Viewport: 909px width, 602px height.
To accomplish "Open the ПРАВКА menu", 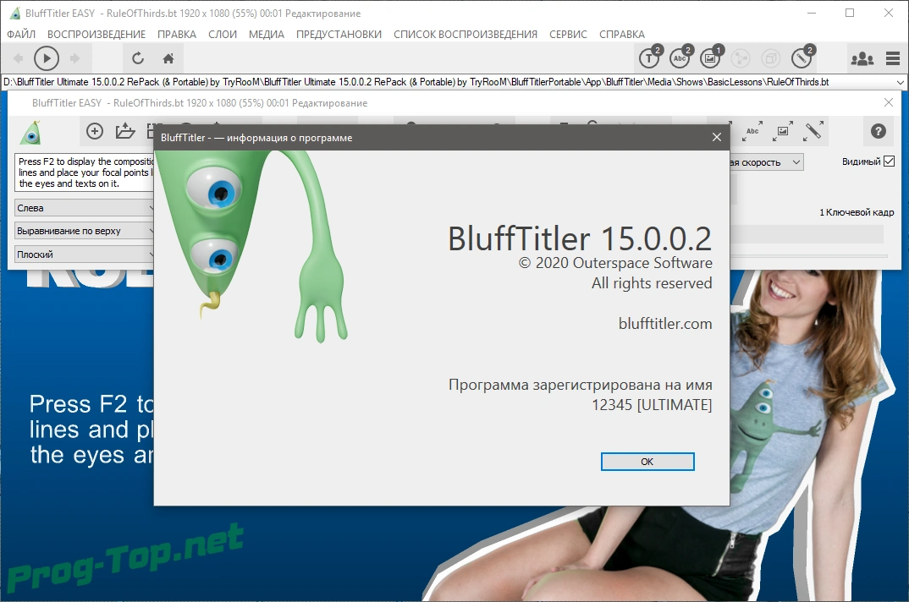I will coord(177,34).
